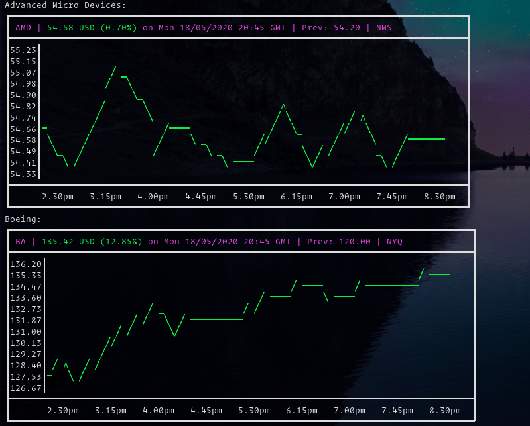Screen dimensions: 530x426
Task: Select the 'Advanced Micro Devices:' heading text
Action: click(65, 5)
